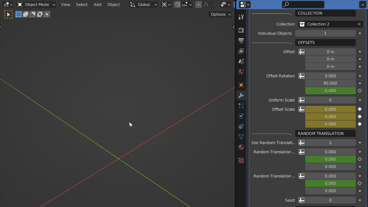
Task: Toggle keyframe diamond for last Offset Scale
Action: [x=360, y=124]
